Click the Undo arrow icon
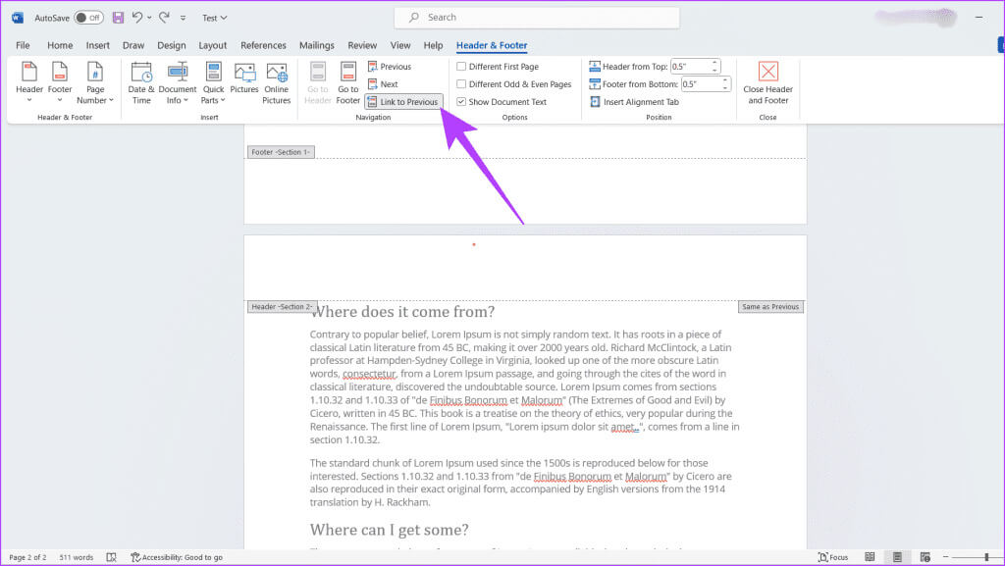The width and height of the screenshot is (1005, 566). click(x=137, y=18)
